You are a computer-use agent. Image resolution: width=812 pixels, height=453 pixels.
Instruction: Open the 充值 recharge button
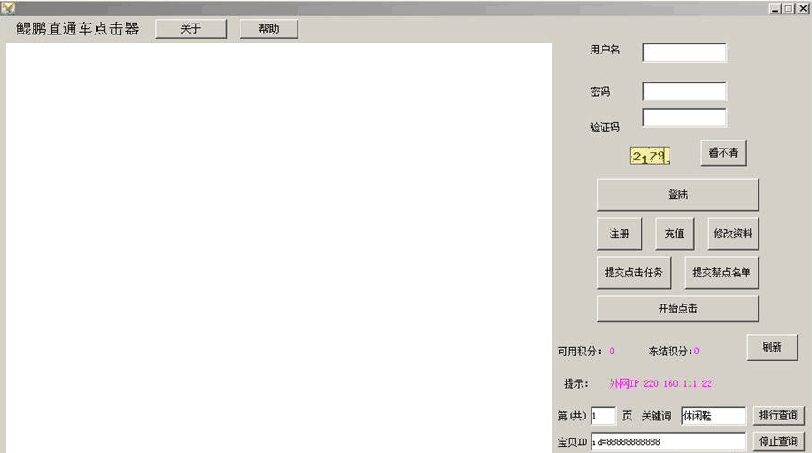pyautogui.click(x=674, y=234)
